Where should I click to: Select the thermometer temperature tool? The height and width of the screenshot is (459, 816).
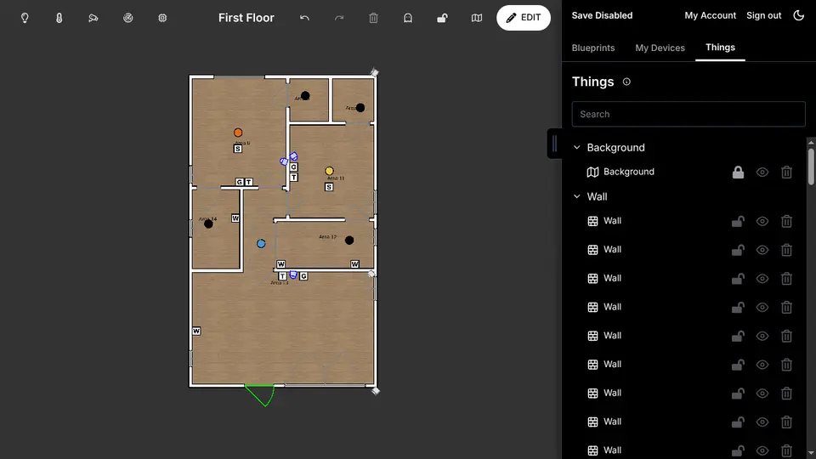(x=59, y=18)
